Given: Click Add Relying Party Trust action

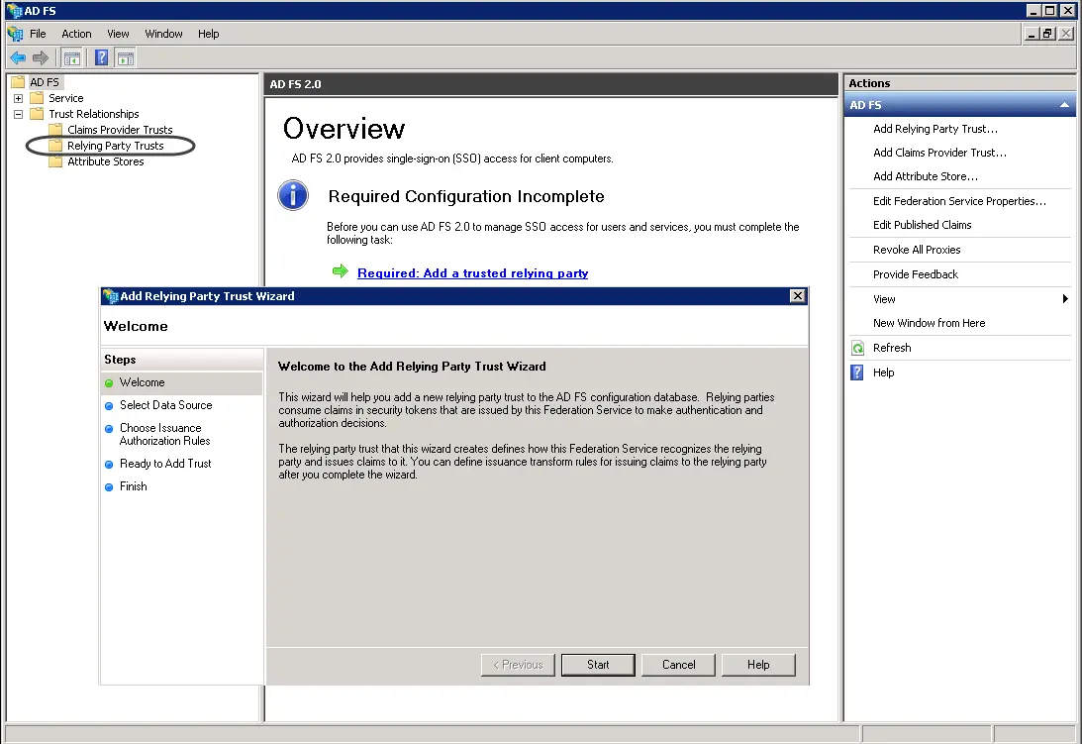Looking at the screenshot, I should (x=935, y=129).
